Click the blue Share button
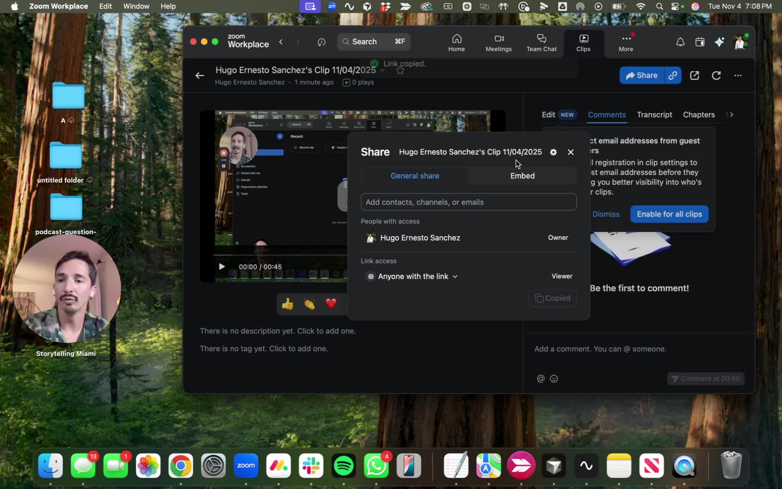The width and height of the screenshot is (782, 489). [641, 75]
